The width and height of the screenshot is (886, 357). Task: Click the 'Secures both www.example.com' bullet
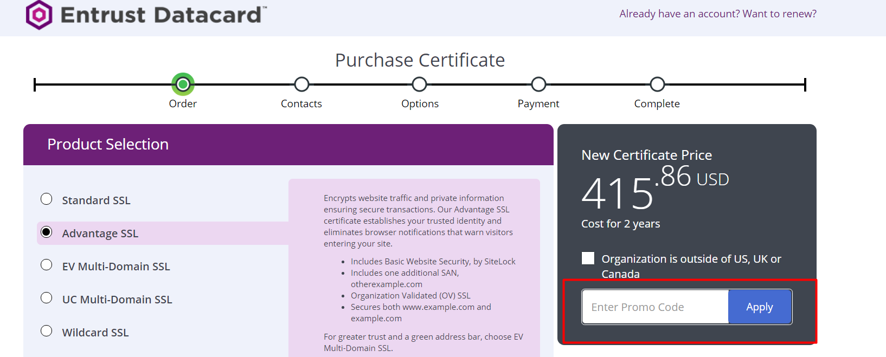(x=421, y=313)
